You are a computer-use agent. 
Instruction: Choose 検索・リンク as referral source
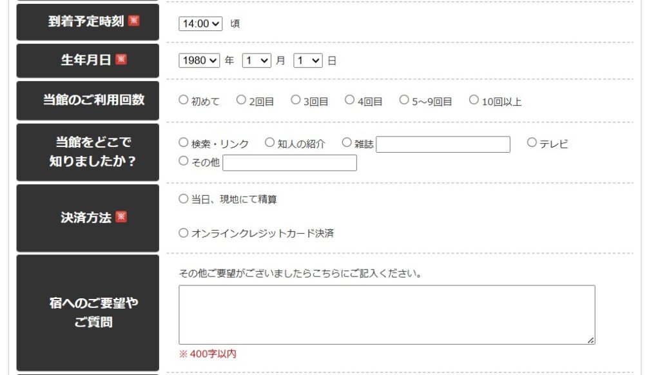[184, 142]
